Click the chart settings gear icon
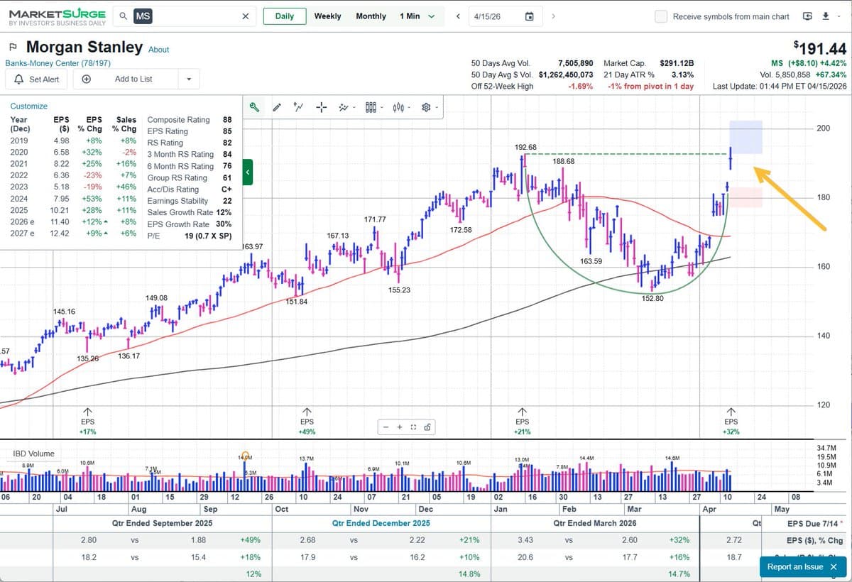 pyautogui.click(x=427, y=107)
